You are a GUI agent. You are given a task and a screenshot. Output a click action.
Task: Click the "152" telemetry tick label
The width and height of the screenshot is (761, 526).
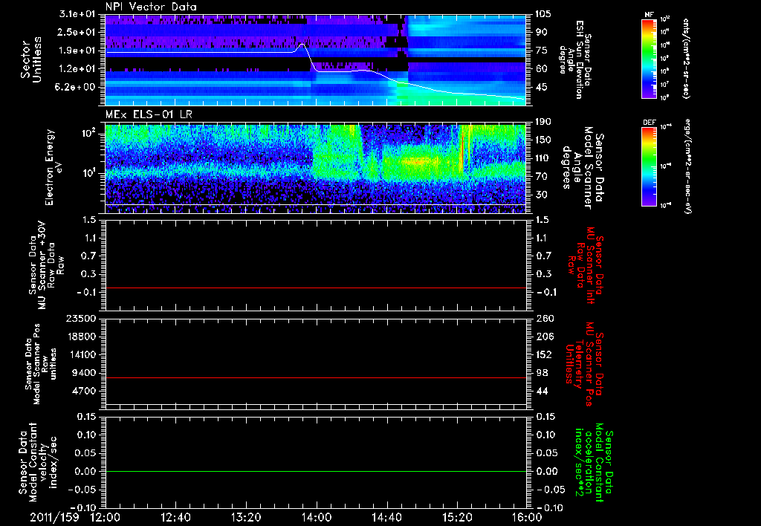tap(543, 354)
